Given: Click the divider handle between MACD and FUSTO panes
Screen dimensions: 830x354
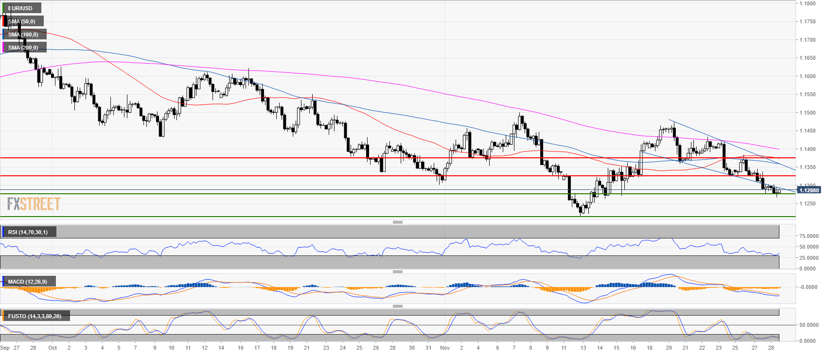Looking at the screenshot, I should click(x=397, y=306).
